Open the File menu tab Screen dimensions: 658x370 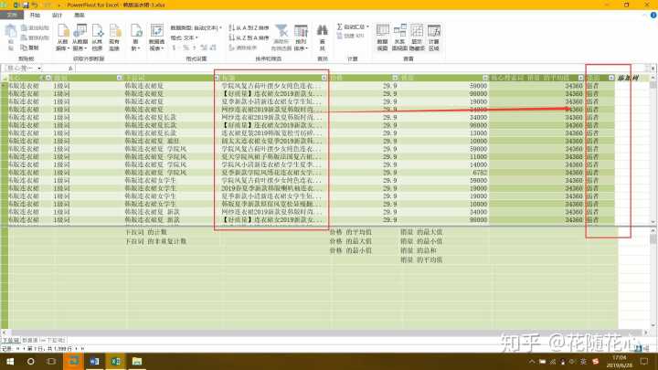(x=12, y=16)
